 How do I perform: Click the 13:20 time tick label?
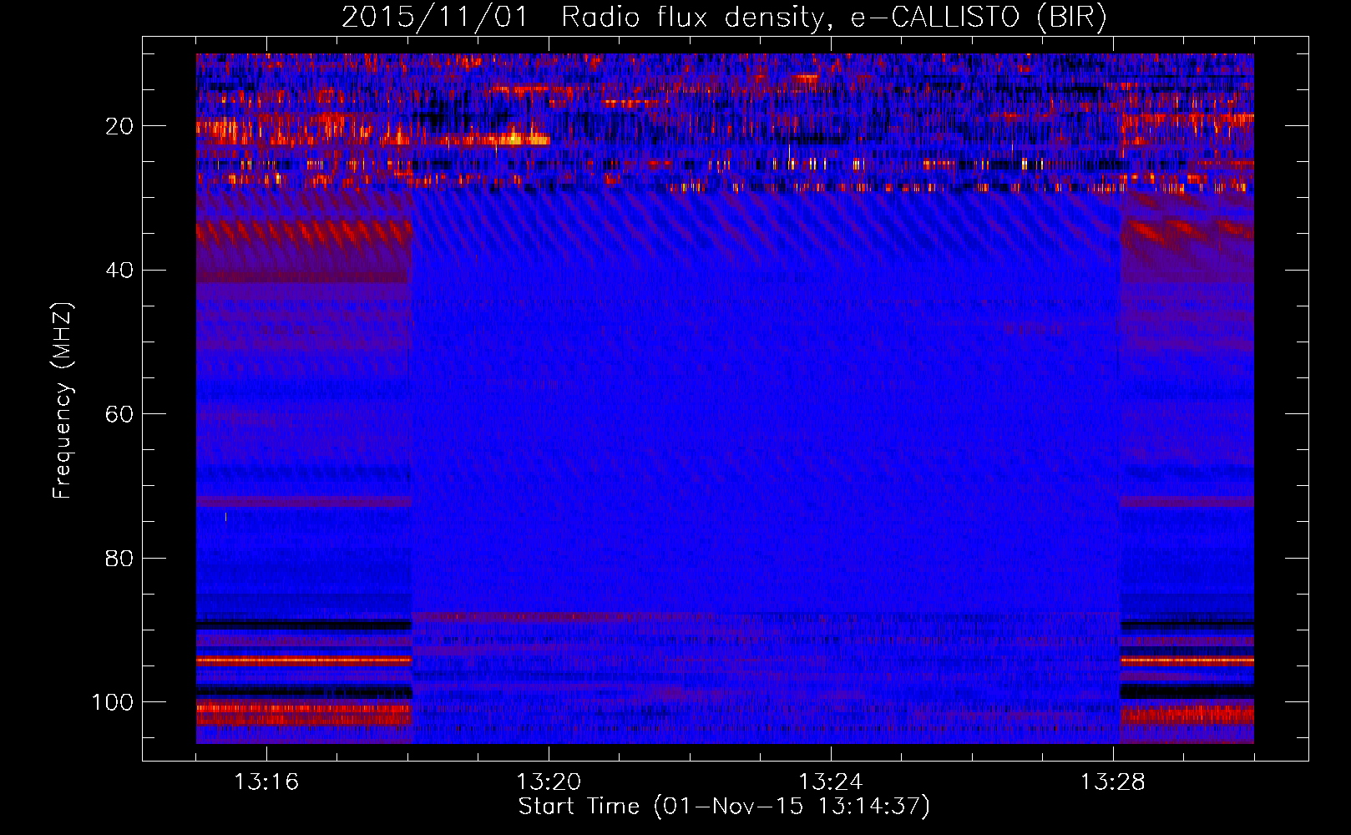[x=549, y=782]
